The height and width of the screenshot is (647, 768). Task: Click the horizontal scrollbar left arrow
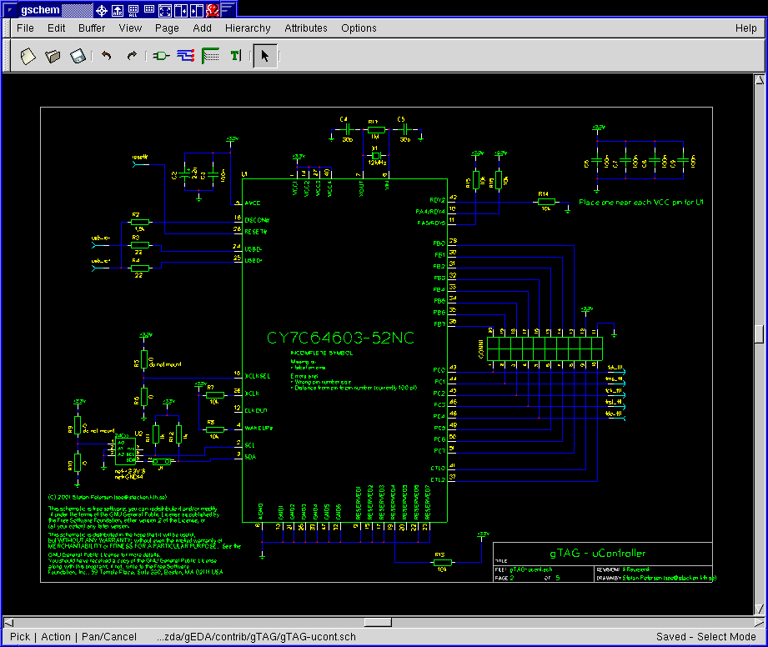pyautogui.click(x=9, y=623)
